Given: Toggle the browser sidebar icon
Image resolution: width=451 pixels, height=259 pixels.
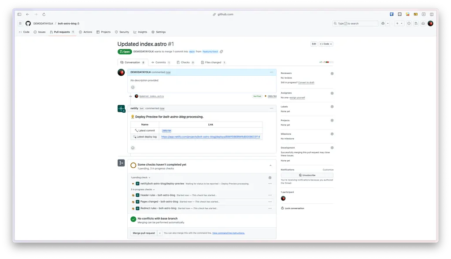Looking at the screenshot, I should coord(19,14).
